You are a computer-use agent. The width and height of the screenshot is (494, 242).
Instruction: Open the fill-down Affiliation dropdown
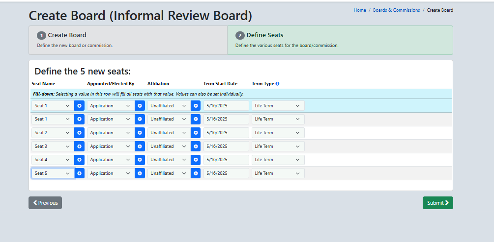coord(169,106)
